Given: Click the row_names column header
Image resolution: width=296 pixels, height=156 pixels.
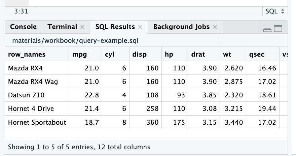Looking at the screenshot, I should coord(27,54).
